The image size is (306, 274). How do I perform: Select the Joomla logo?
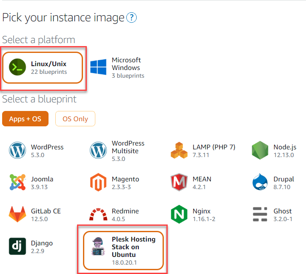click(17, 182)
